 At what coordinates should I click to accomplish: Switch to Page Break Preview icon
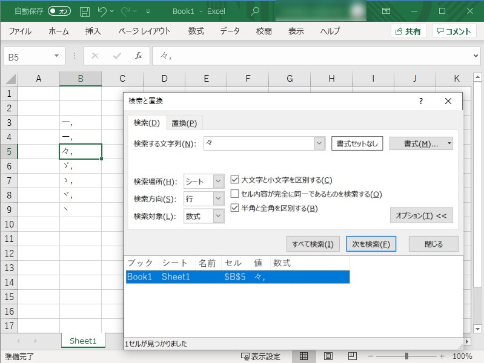point(352,356)
